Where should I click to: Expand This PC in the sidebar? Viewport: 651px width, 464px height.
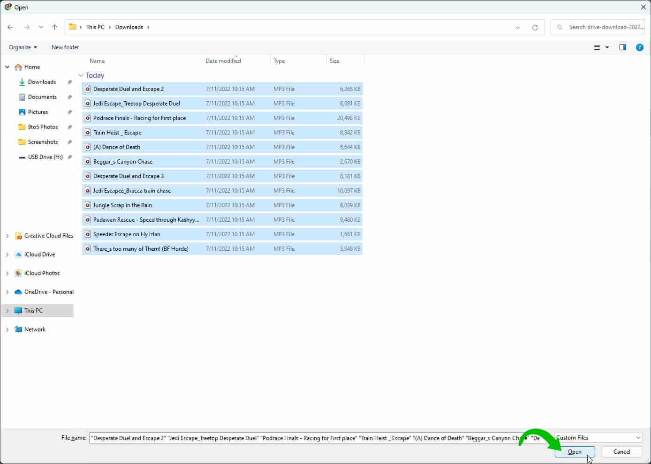(7, 310)
